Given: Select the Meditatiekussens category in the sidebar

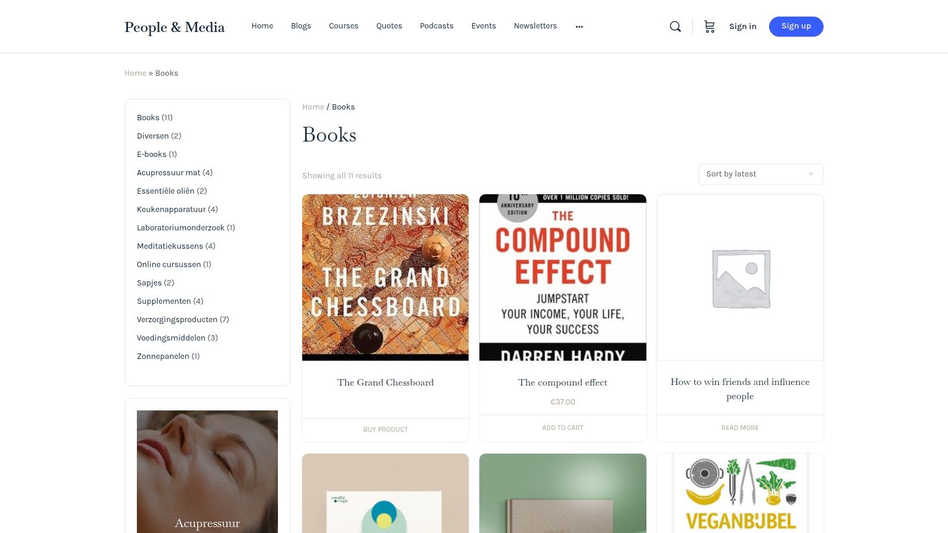Looking at the screenshot, I should pyautogui.click(x=170, y=246).
